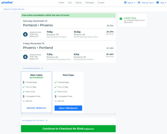Select the Main Cabin fare card
The height and width of the screenshot is (134, 167).
pos(36,92)
